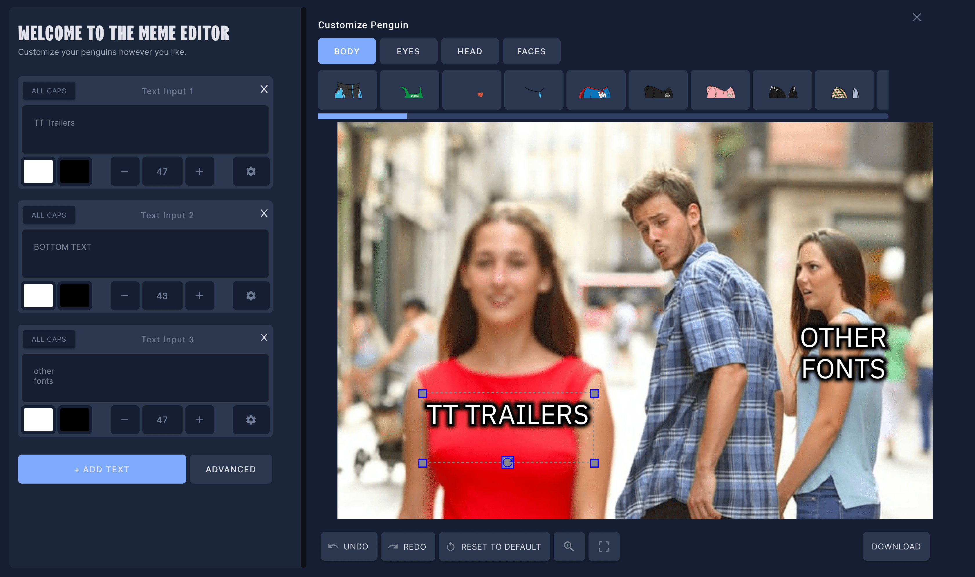Image resolution: width=975 pixels, height=577 pixels.
Task: Open black outline color swatch for Text Input 3
Action: coord(75,420)
